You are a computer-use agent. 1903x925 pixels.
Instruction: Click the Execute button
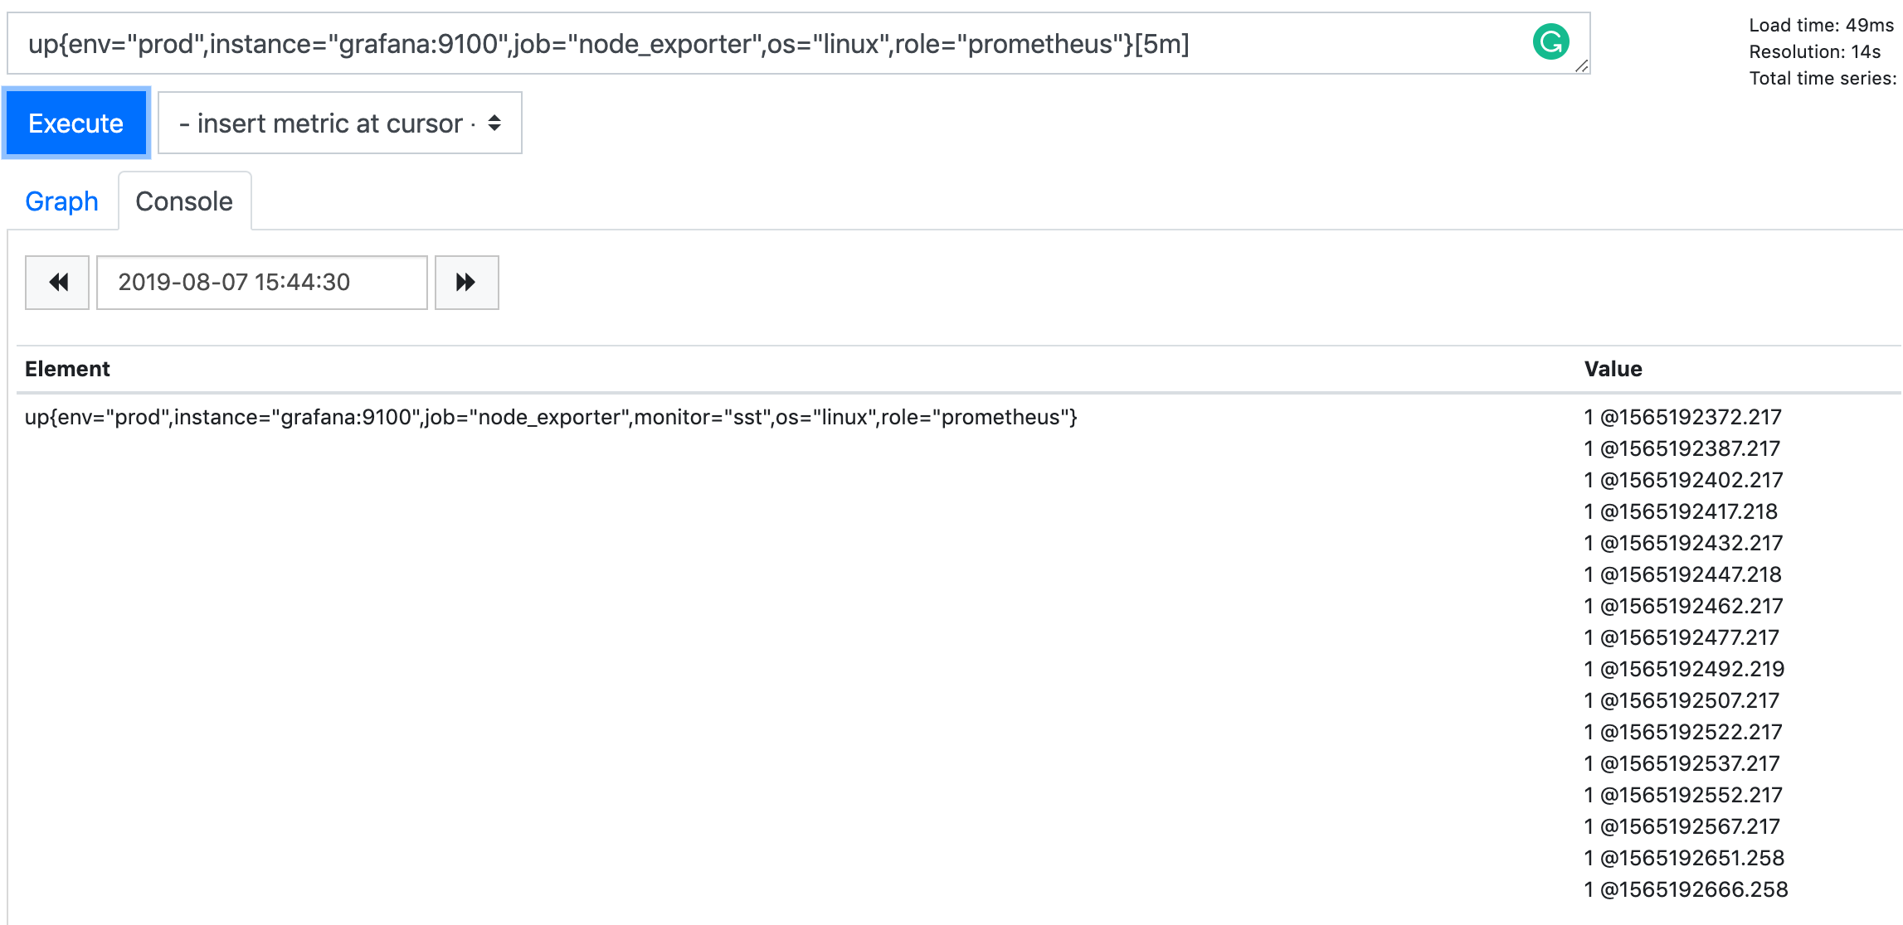click(75, 123)
